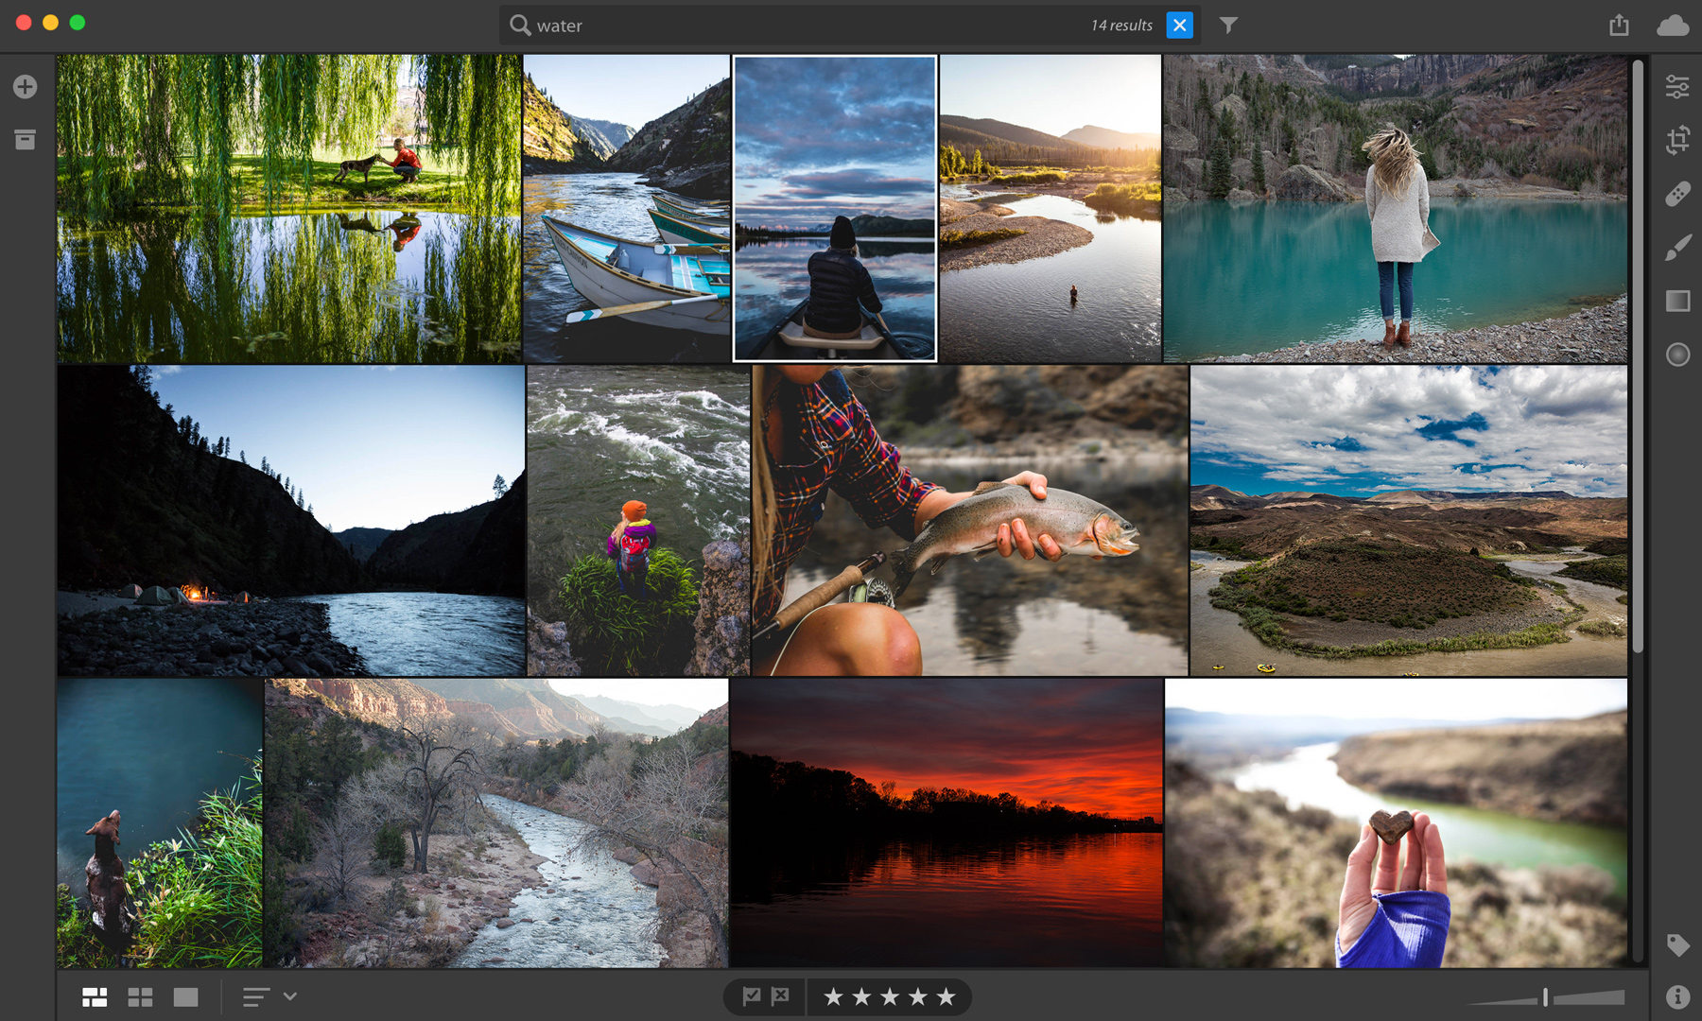This screenshot has height=1021, width=1702.
Task: Open the share options
Action: click(x=1618, y=25)
